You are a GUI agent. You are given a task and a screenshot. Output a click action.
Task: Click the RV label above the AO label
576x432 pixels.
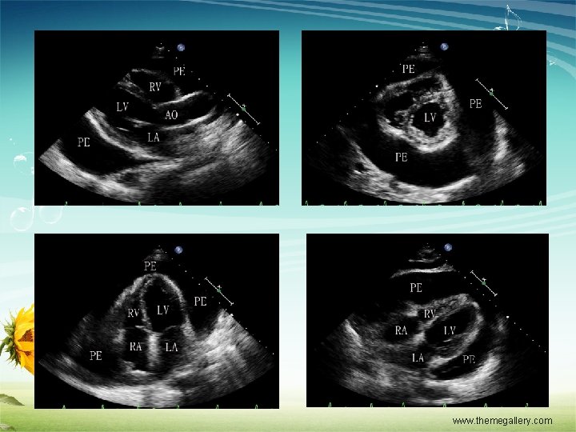(155, 86)
